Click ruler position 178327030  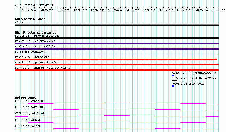80,10
